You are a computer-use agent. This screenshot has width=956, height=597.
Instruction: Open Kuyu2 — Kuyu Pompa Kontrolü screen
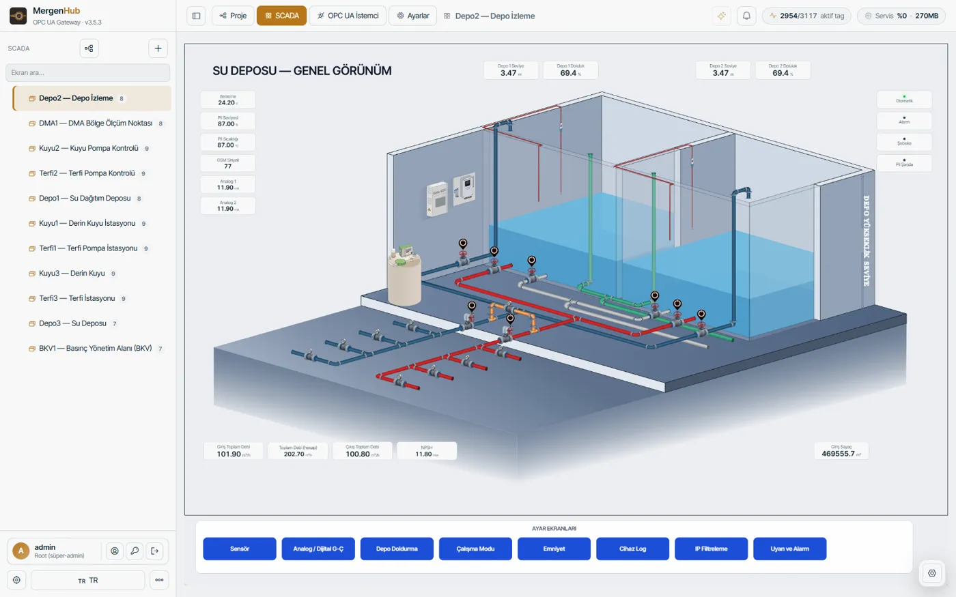[92, 148]
